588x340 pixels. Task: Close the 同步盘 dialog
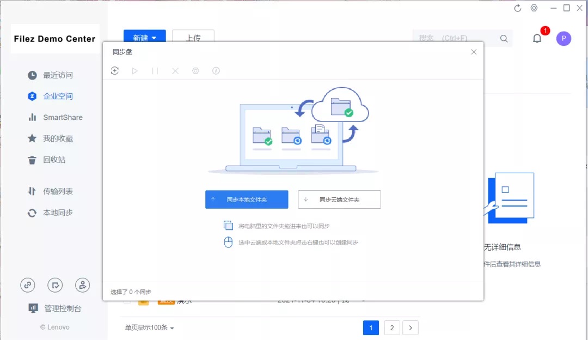(474, 52)
